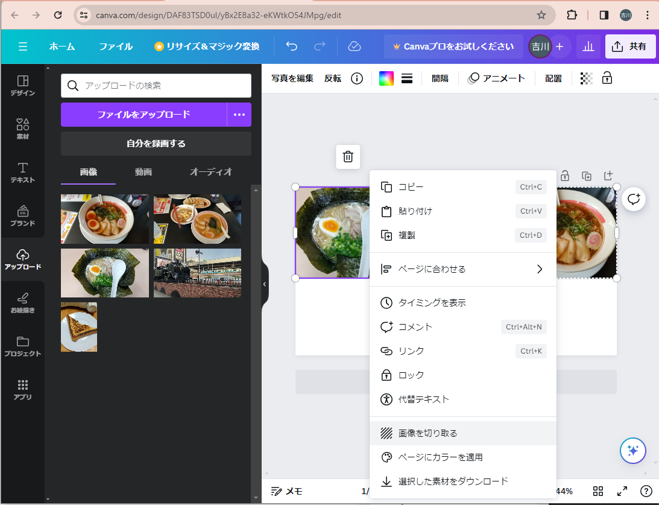Open the image info circle icon

[x=357, y=78]
